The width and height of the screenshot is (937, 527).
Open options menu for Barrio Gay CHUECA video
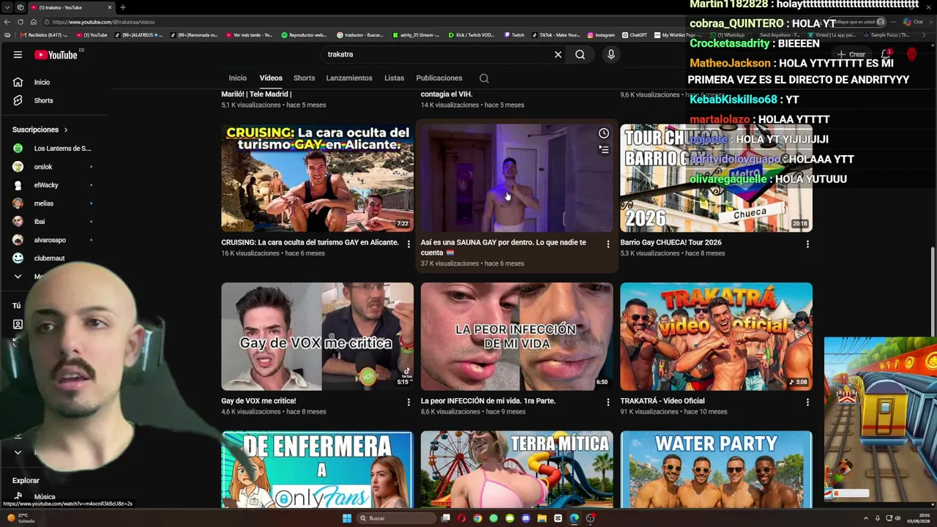tap(807, 244)
